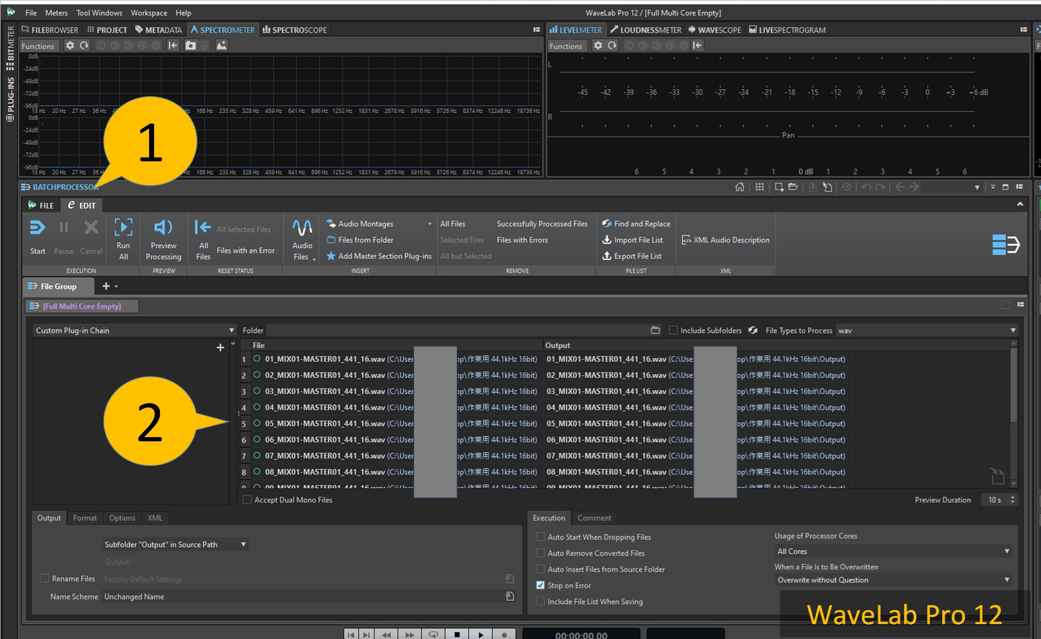Click folder browse icon next to Folder field
The width and height of the screenshot is (1041, 639).
coord(655,330)
